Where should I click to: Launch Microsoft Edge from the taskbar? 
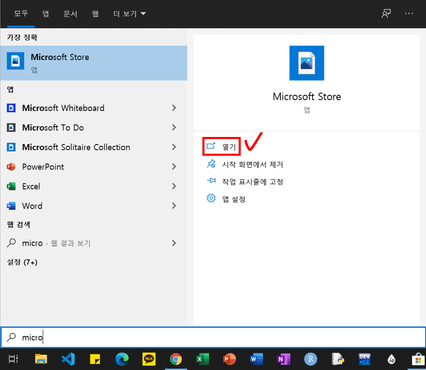click(x=122, y=359)
